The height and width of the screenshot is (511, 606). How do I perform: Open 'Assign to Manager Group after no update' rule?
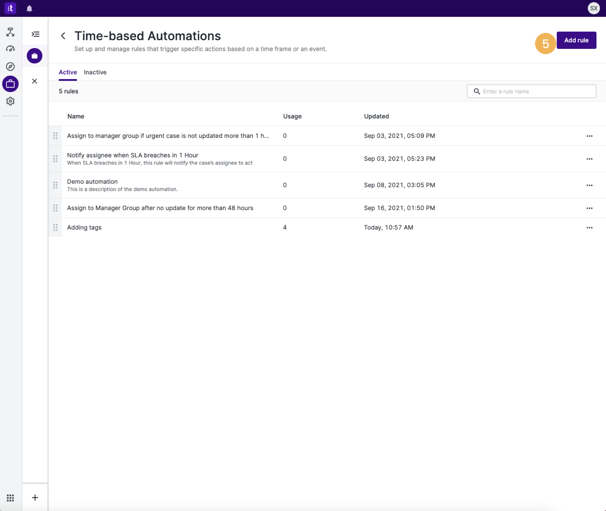click(x=160, y=208)
